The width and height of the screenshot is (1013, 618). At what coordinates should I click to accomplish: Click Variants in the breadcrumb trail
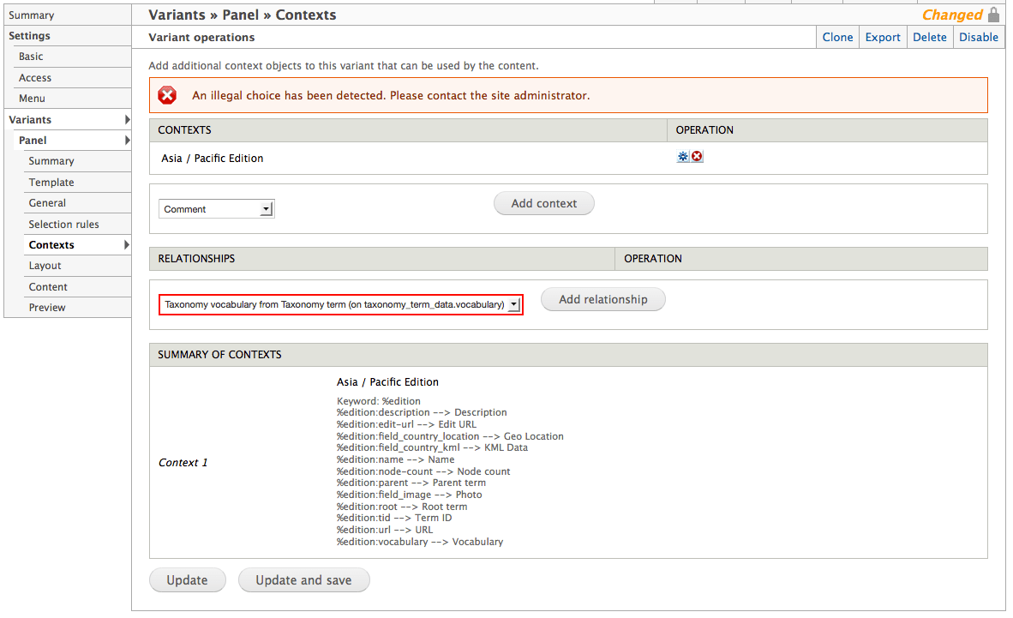click(177, 15)
